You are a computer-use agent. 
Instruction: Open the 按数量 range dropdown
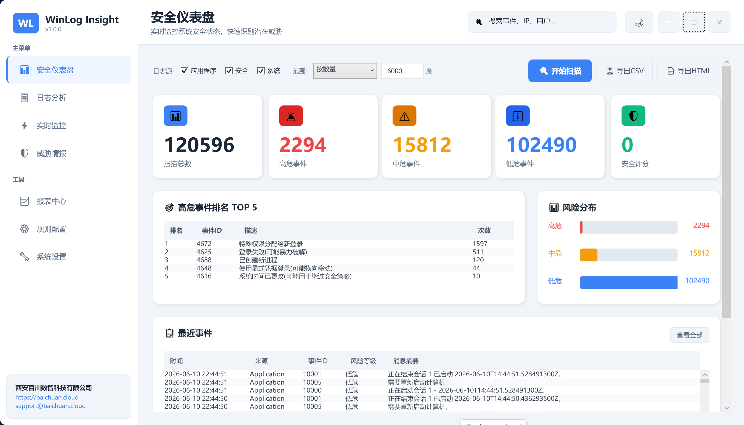coord(345,71)
